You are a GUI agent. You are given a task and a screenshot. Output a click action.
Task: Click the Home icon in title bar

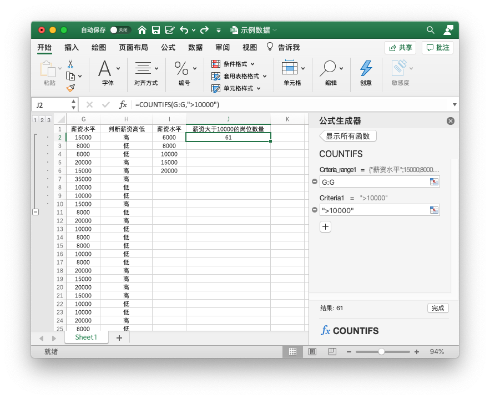(x=142, y=30)
